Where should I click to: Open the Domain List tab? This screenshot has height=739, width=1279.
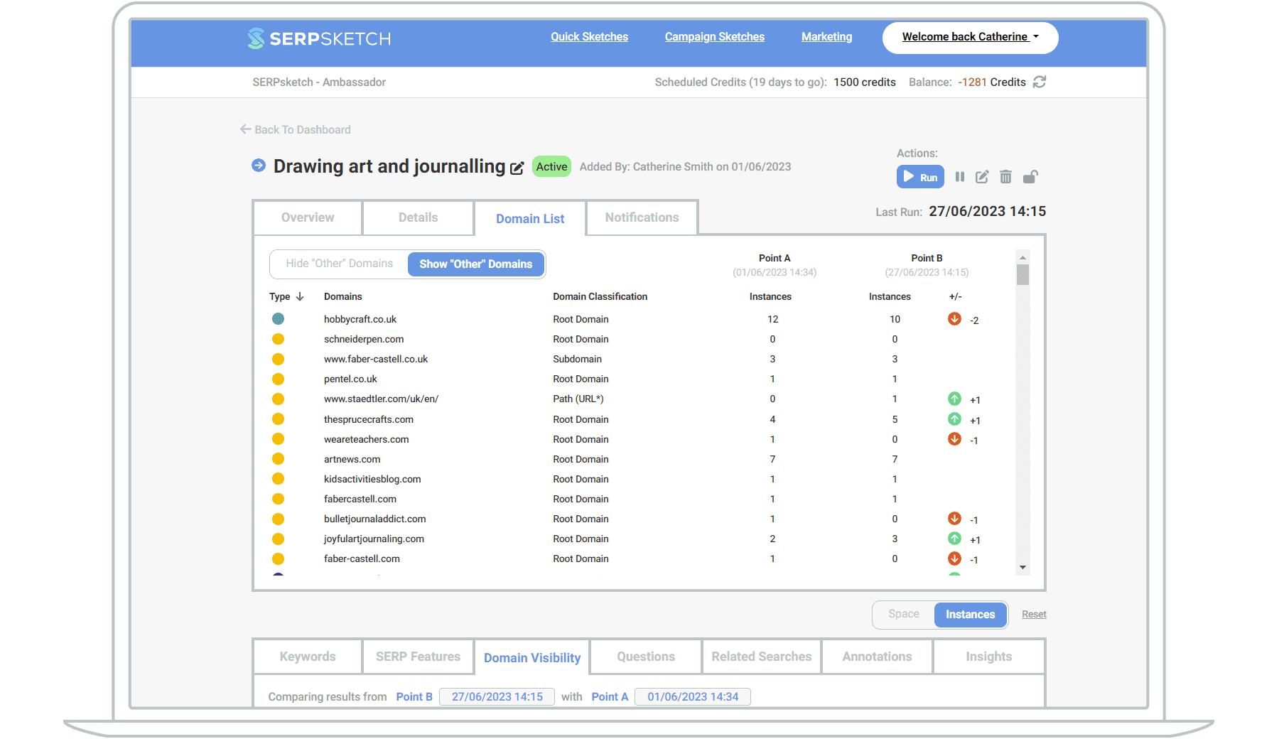click(x=530, y=219)
